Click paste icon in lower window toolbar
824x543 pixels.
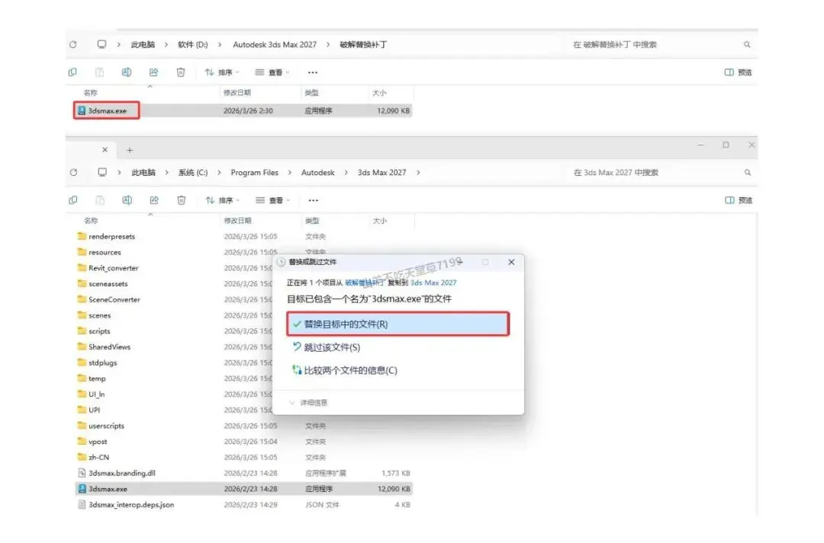pos(100,200)
